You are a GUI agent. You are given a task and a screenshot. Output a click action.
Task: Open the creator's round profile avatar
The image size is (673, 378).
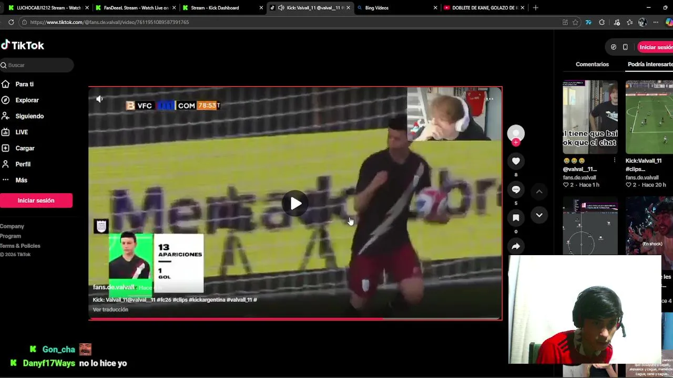click(516, 133)
